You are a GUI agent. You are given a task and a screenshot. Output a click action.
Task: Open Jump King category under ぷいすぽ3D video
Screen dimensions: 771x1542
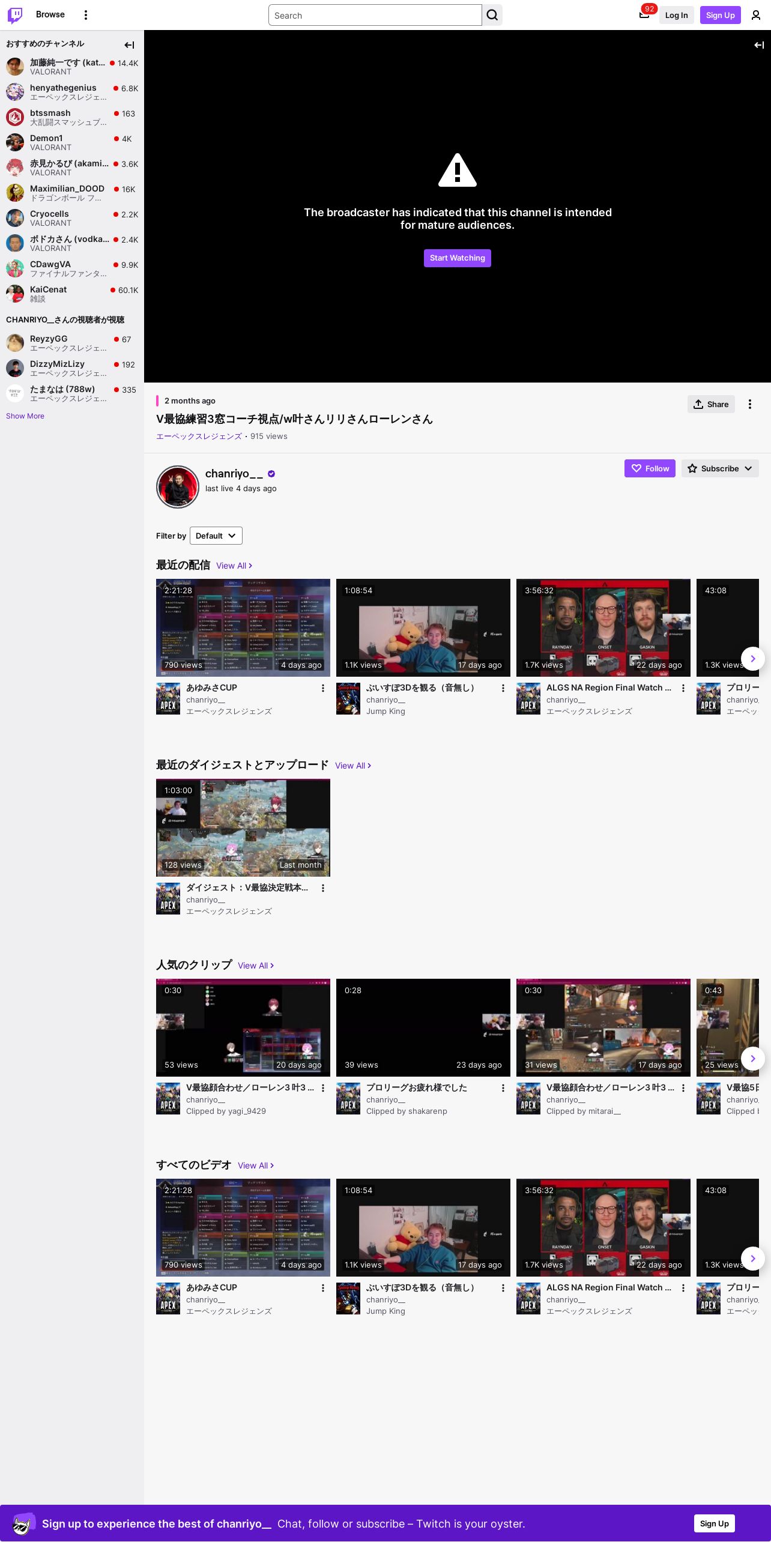click(x=385, y=711)
